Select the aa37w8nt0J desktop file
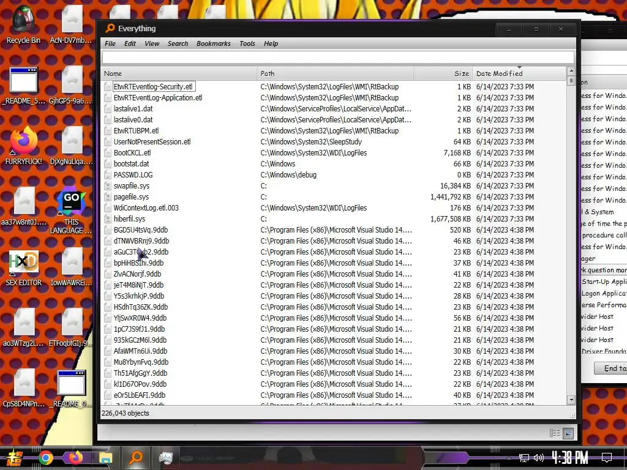The width and height of the screenshot is (627, 470). click(24, 207)
